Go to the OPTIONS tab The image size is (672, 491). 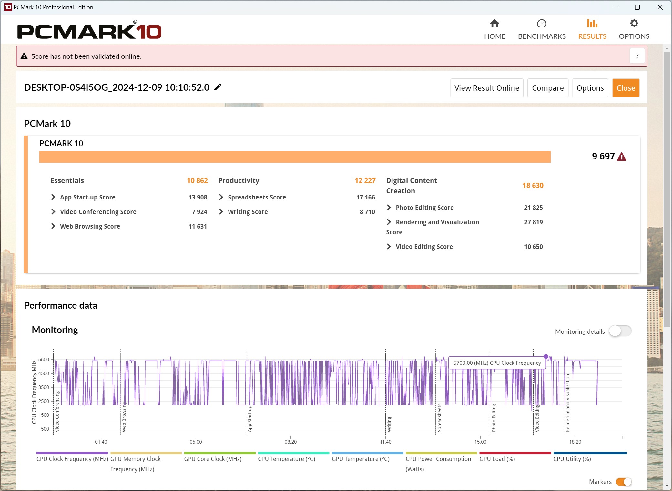point(634,29)
